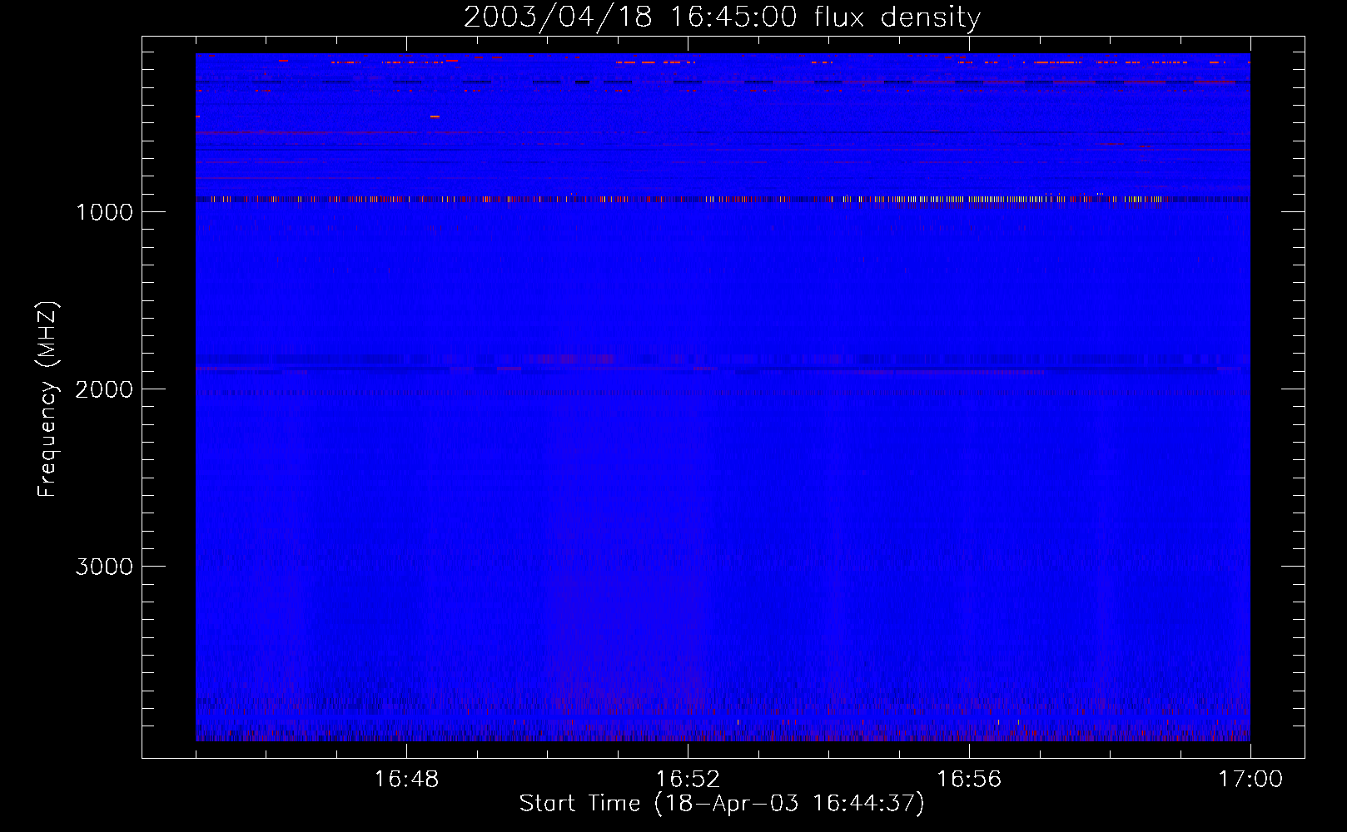The height and width of the screenshot is (832, 1347).
Task: Click the 17:00 time tick label
Action: [x=1250, y=780]
